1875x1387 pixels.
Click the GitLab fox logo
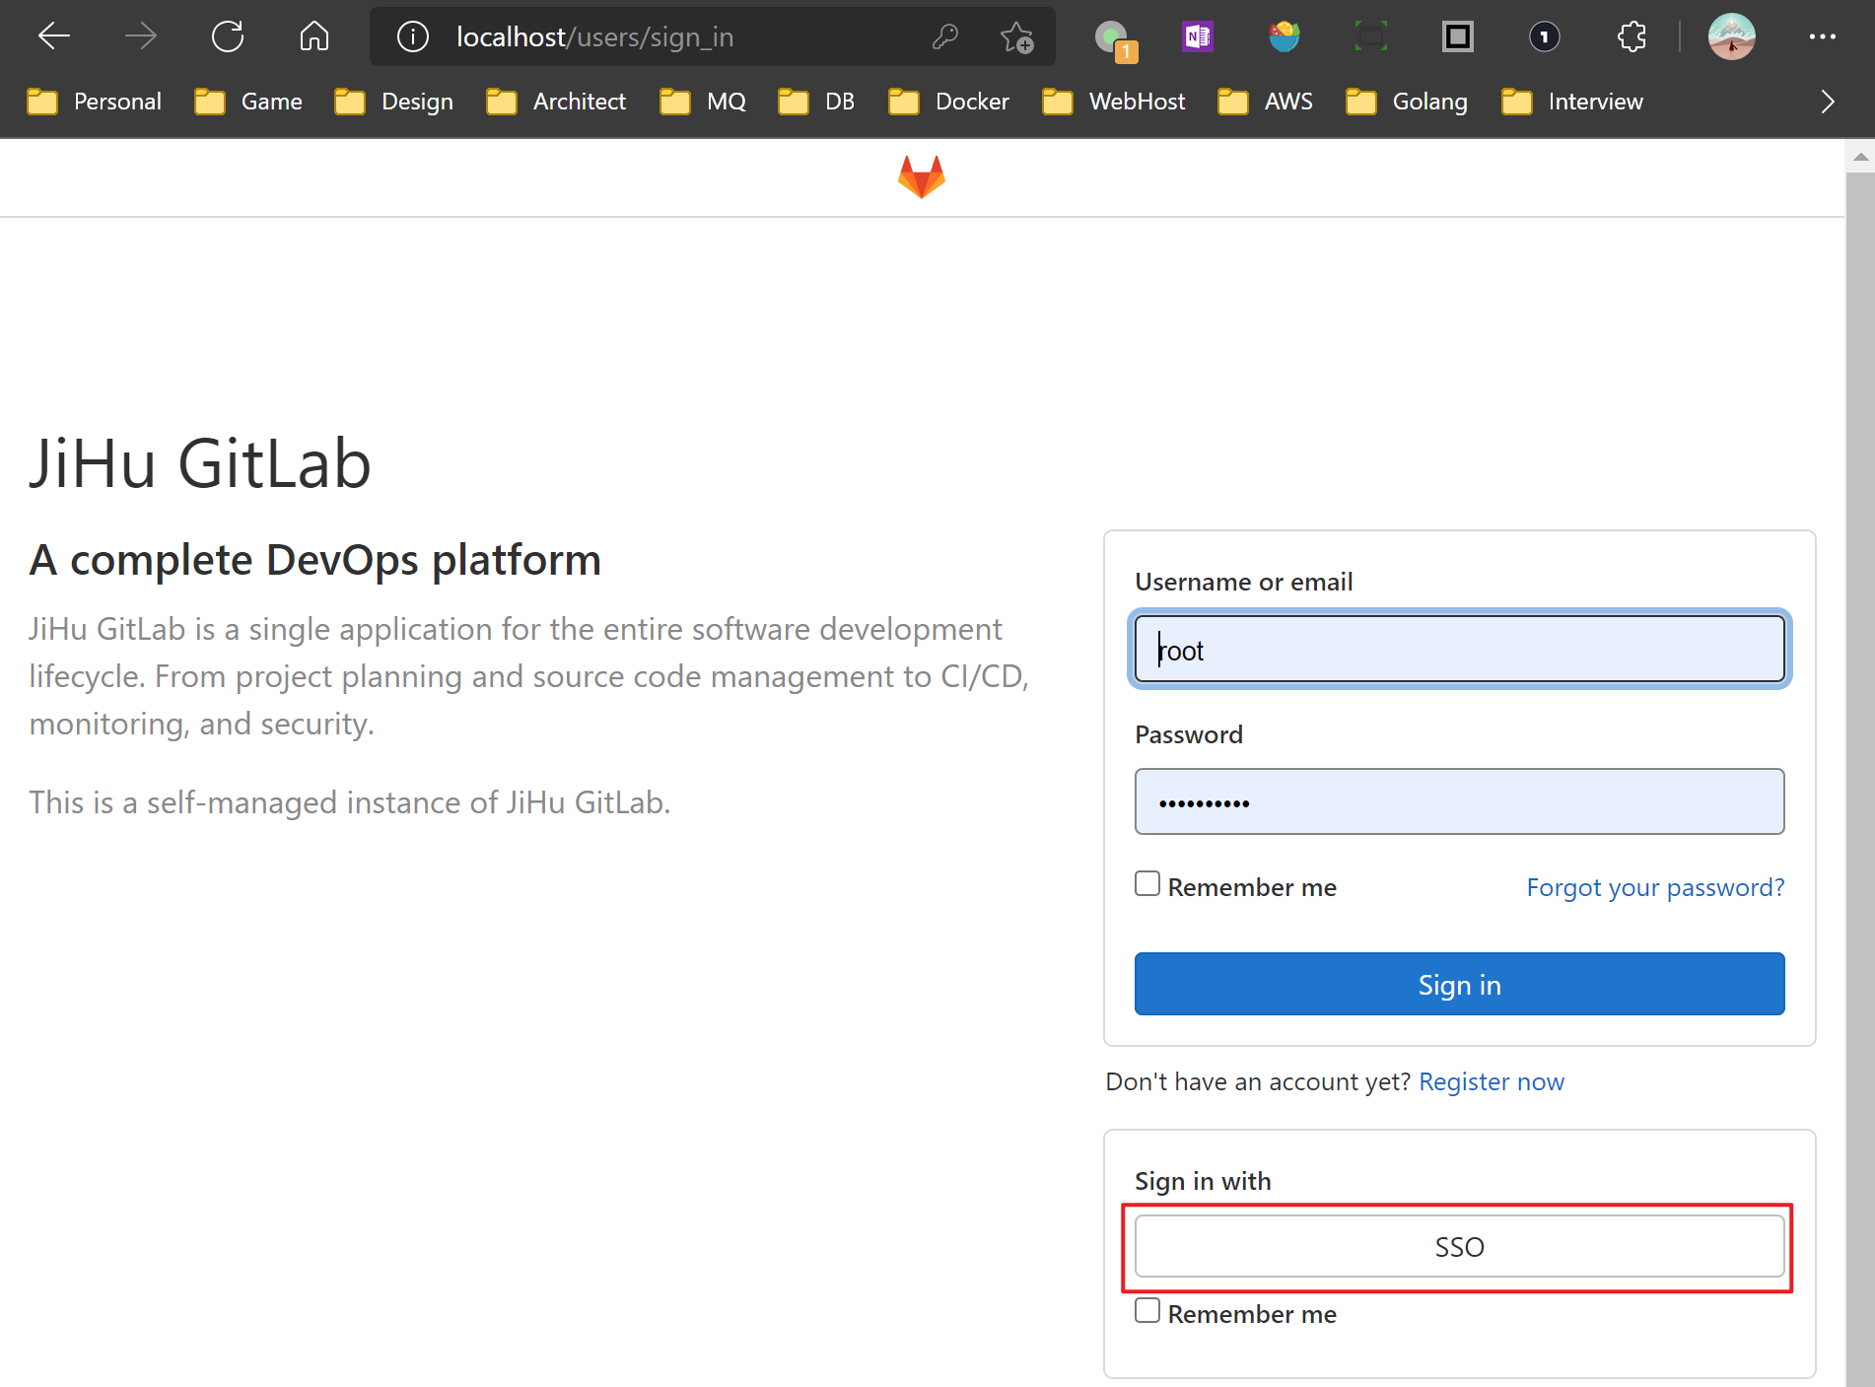tap(921, 177)
